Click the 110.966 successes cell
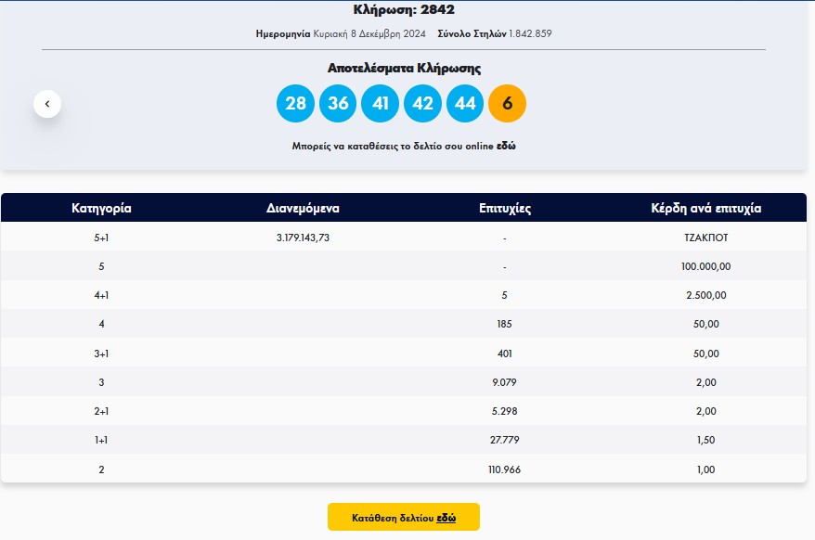Image resolution: width=815 pixels, height=540 pixels. 504,469
